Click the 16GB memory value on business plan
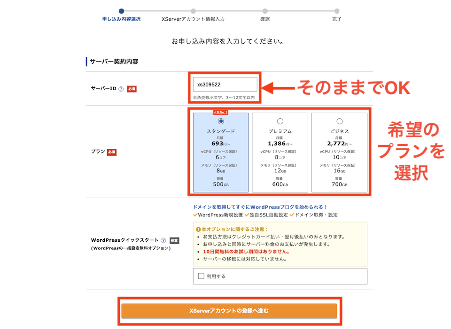The image size is (451, 329). coord(339,171)
